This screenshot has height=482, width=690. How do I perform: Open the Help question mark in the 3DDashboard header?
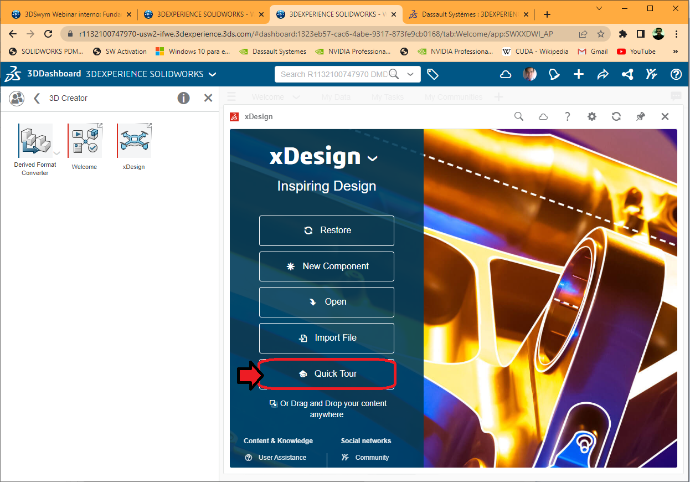(676, 74)
